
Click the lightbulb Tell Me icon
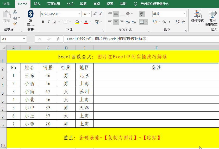[135, 4]
